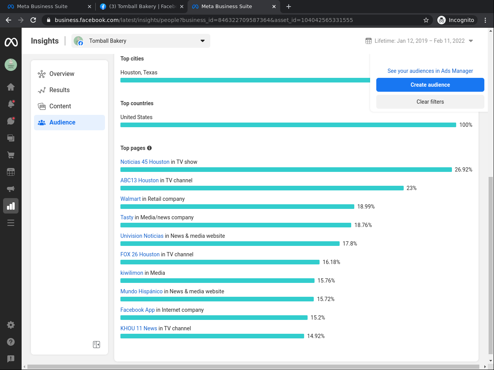Open the Tomball Bakery page selector dropdown

(x=141, y=41)
